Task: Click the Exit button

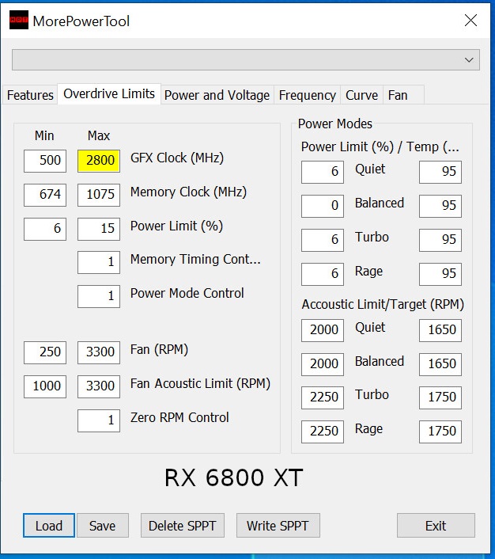Action: pos(436,526)
